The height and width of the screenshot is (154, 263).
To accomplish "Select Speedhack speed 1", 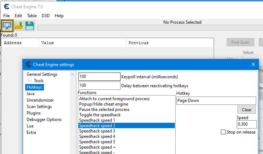I will (127, 120).
